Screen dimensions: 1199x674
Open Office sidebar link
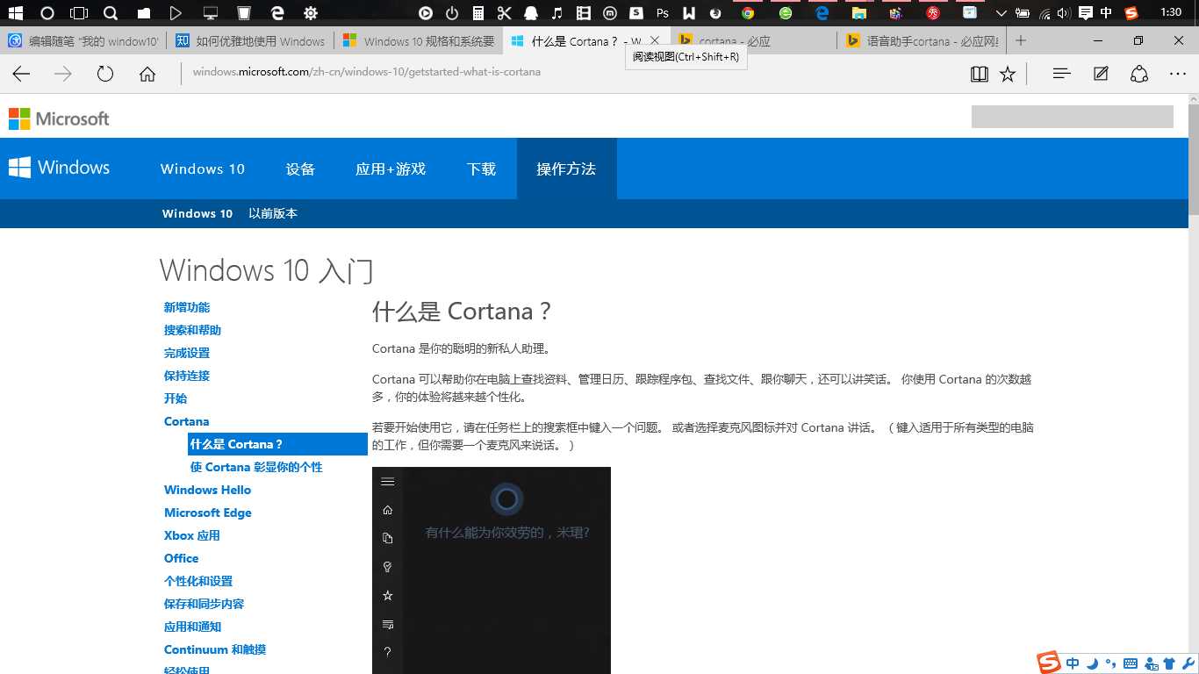click(x=182, y=558)
